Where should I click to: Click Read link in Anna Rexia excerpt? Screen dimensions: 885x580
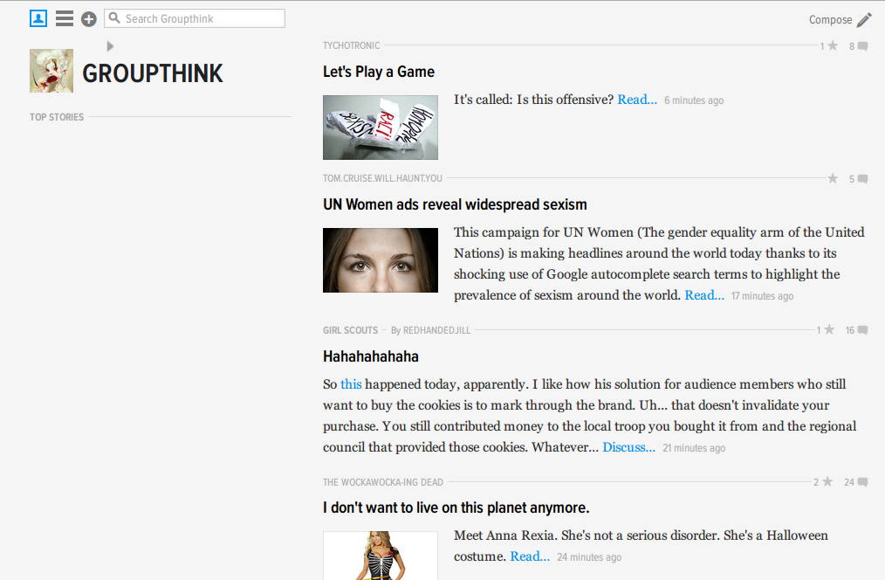pyautogui.click(x=530, y=556)
